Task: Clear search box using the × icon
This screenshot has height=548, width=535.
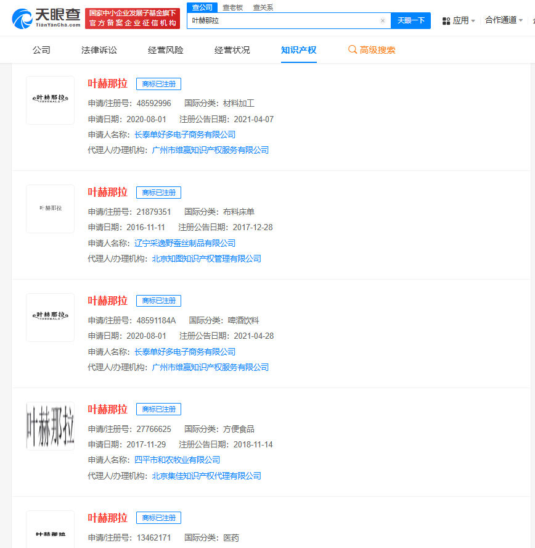Action: tap(382, 20)
